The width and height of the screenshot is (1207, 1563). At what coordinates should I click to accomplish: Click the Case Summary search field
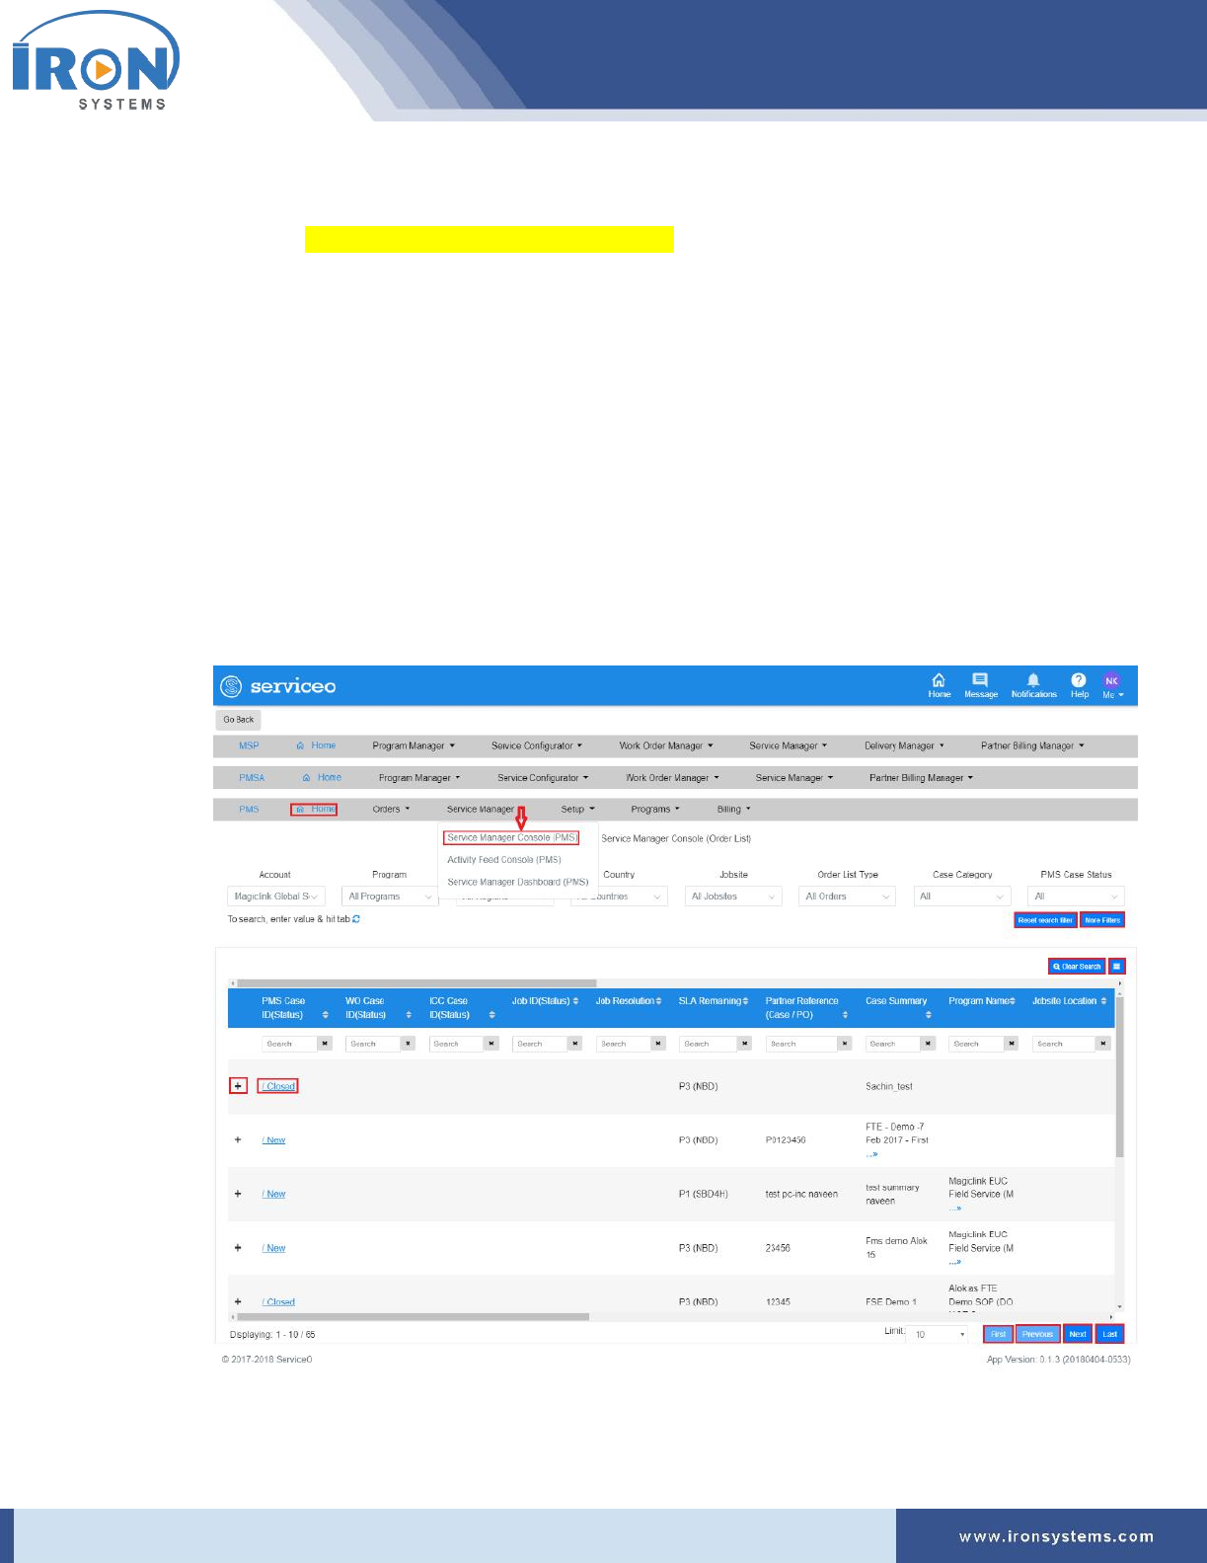click(893, 1044)
